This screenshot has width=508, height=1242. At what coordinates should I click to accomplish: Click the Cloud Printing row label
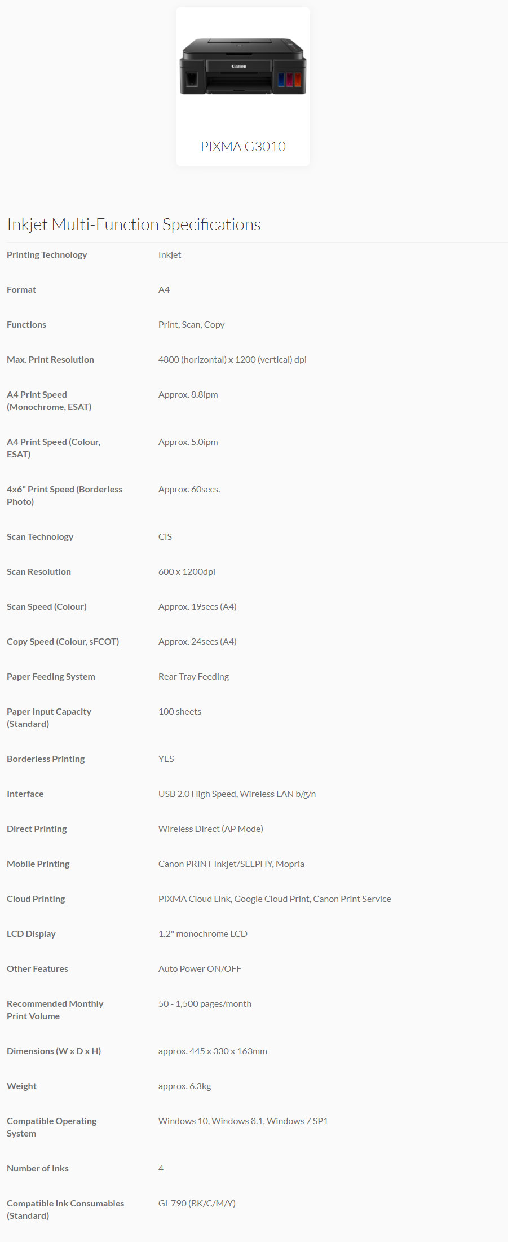pyautogui.click(x=36, y=899)
